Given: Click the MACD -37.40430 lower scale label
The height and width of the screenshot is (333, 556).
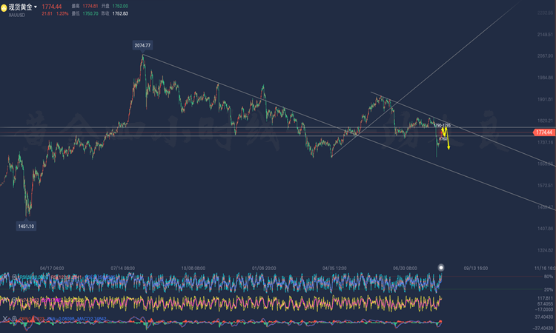Looking at the screenshot, I should click(543, 329).
